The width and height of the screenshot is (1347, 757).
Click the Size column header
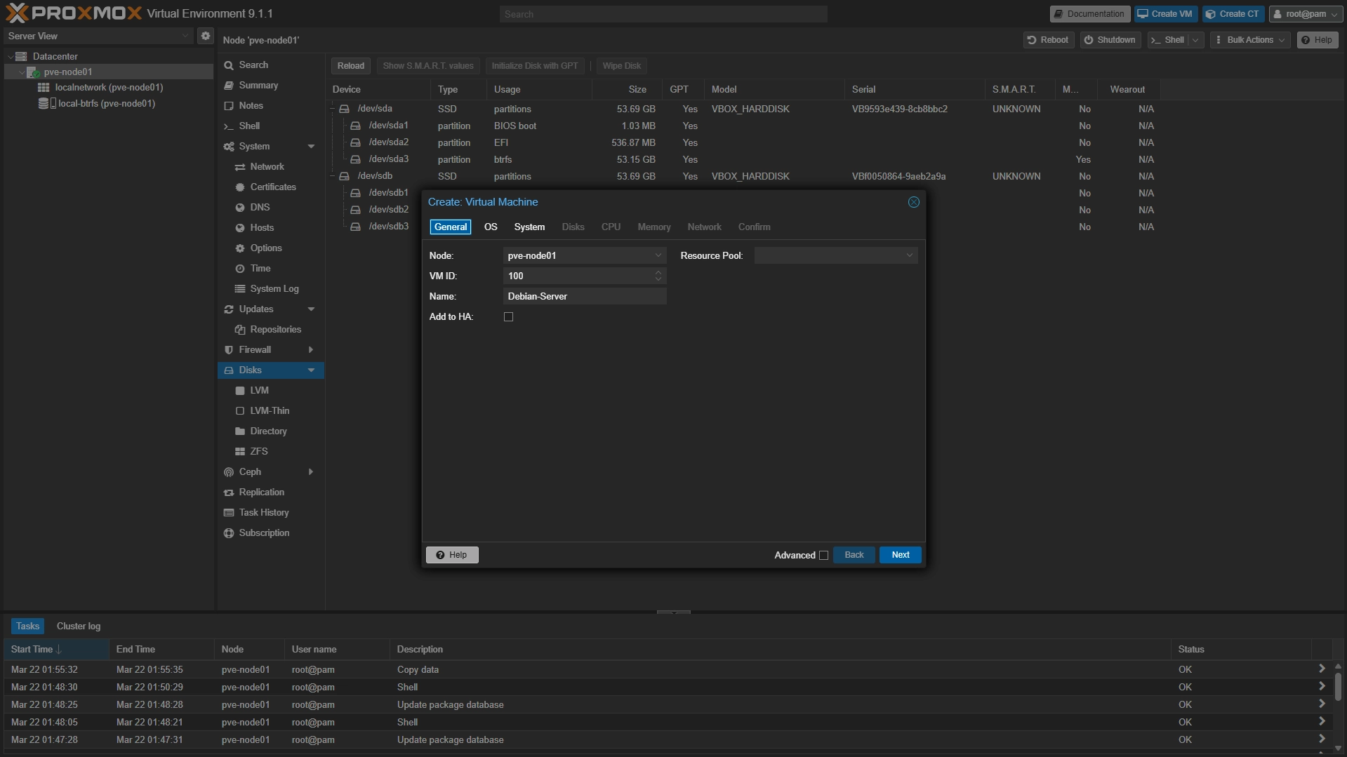click(627, 89)
